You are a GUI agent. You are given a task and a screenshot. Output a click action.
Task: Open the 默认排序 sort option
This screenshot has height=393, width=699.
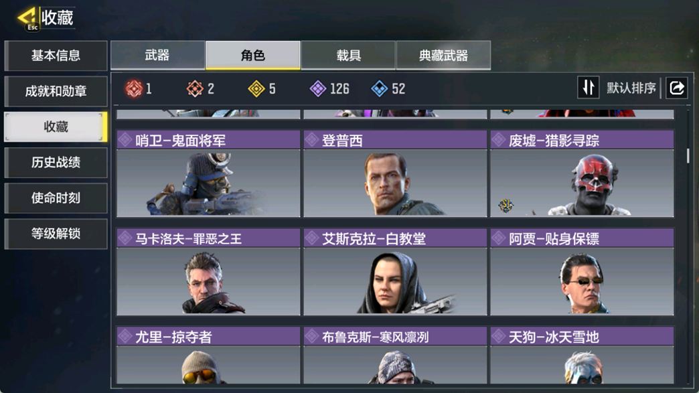point(631,88)
